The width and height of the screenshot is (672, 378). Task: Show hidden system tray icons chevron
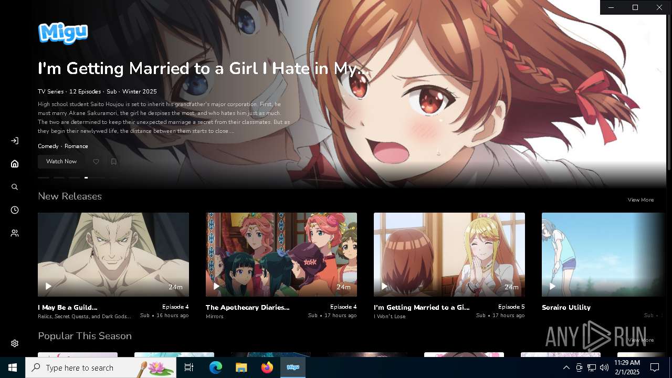(566, 367)
